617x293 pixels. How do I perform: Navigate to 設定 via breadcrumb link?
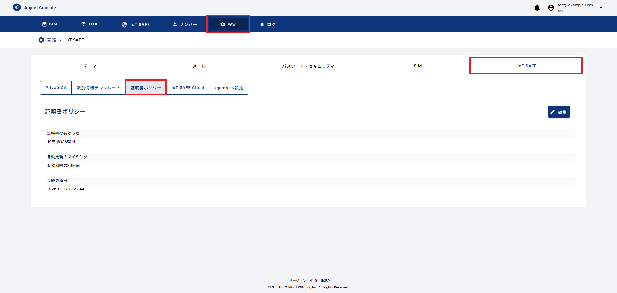tap(51, 40)
